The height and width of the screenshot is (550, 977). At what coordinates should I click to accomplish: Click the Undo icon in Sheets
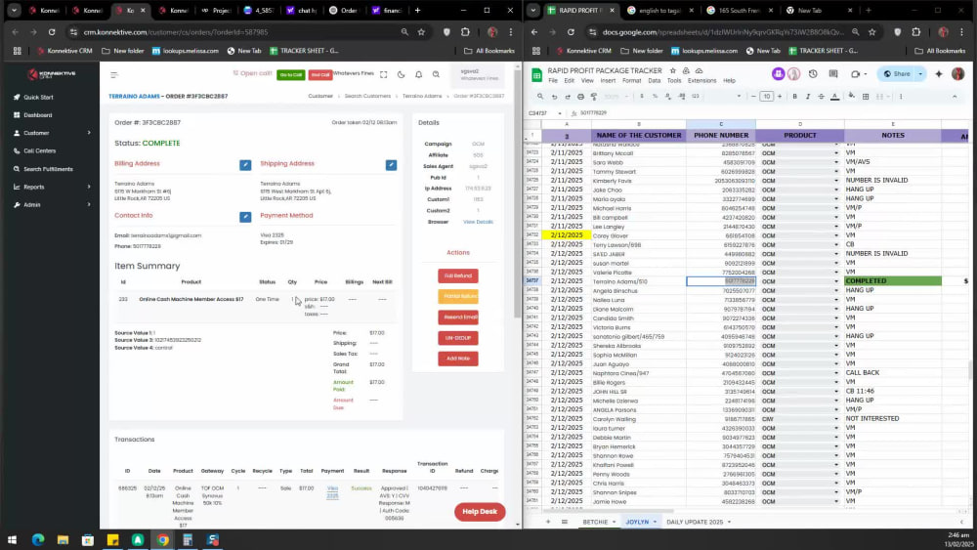(x=554, y=97)
